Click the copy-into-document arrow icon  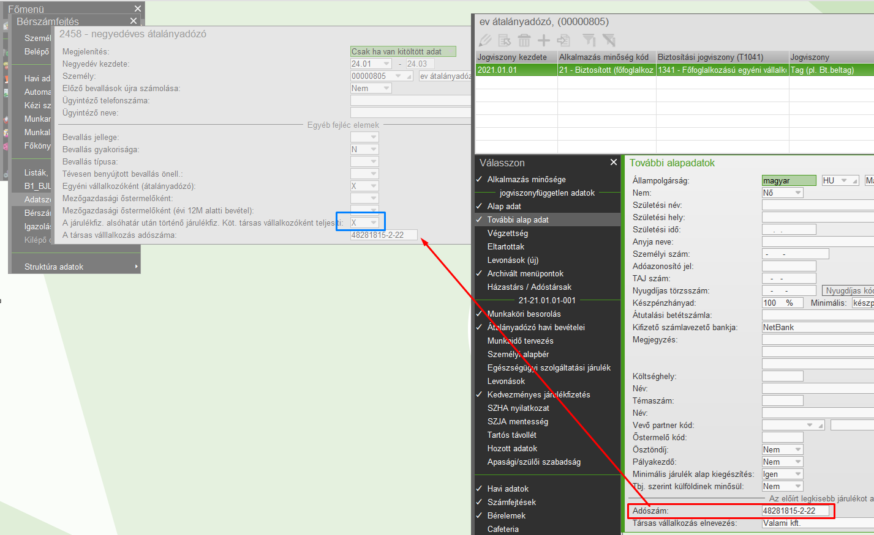pos(563,40)
